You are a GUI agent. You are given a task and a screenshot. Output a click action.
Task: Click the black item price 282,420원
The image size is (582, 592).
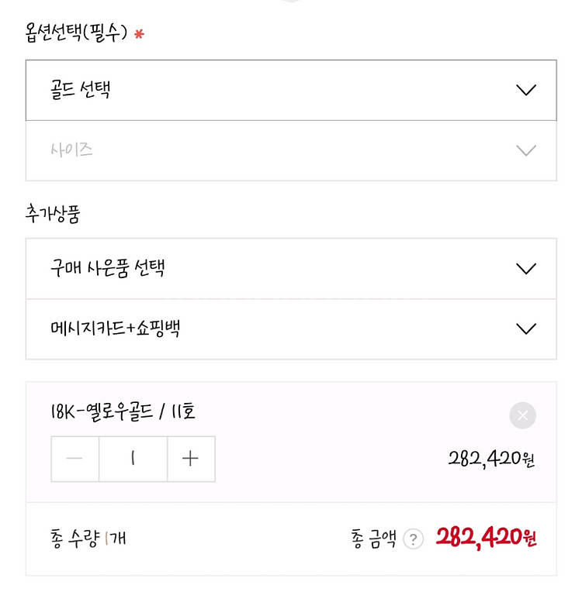coord(491,459)
